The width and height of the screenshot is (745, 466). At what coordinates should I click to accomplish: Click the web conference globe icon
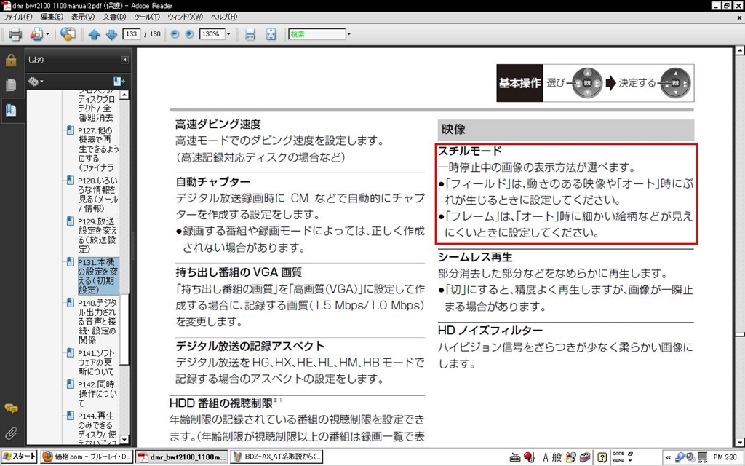(x=68, y=34)
